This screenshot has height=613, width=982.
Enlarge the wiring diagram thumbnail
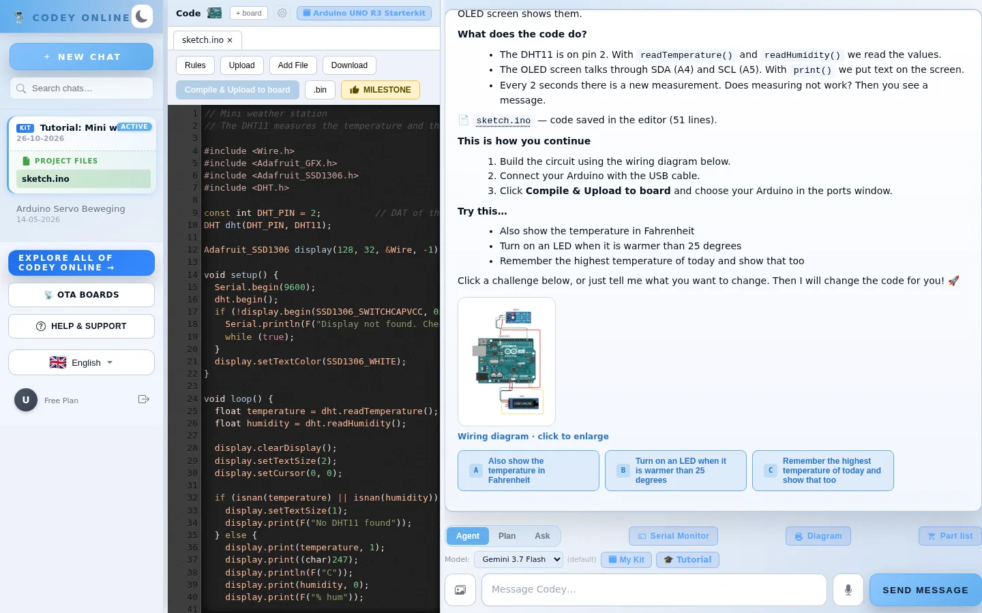507,362
